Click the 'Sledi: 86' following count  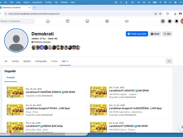click(x=53, y=39)
